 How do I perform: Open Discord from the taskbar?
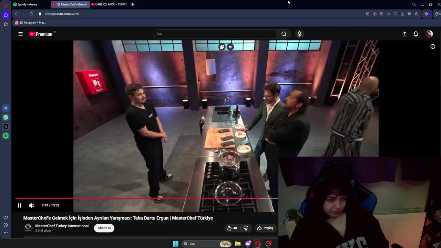click(x=248, y=244)
